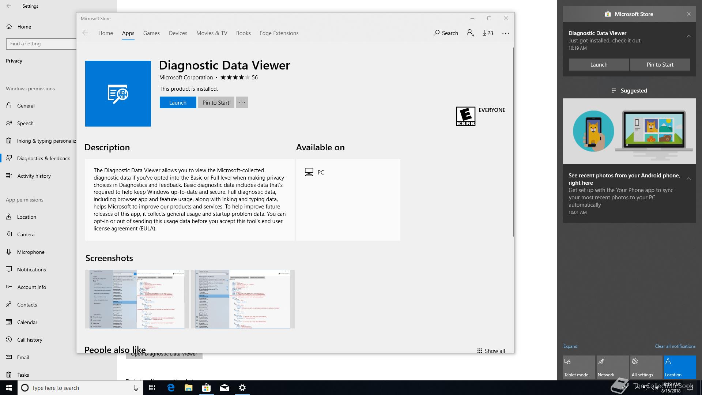
Task: Collapse the Diagnostic Data Viewer notification
Action: [688, 36]
